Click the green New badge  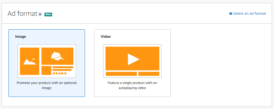pos(48,14)
